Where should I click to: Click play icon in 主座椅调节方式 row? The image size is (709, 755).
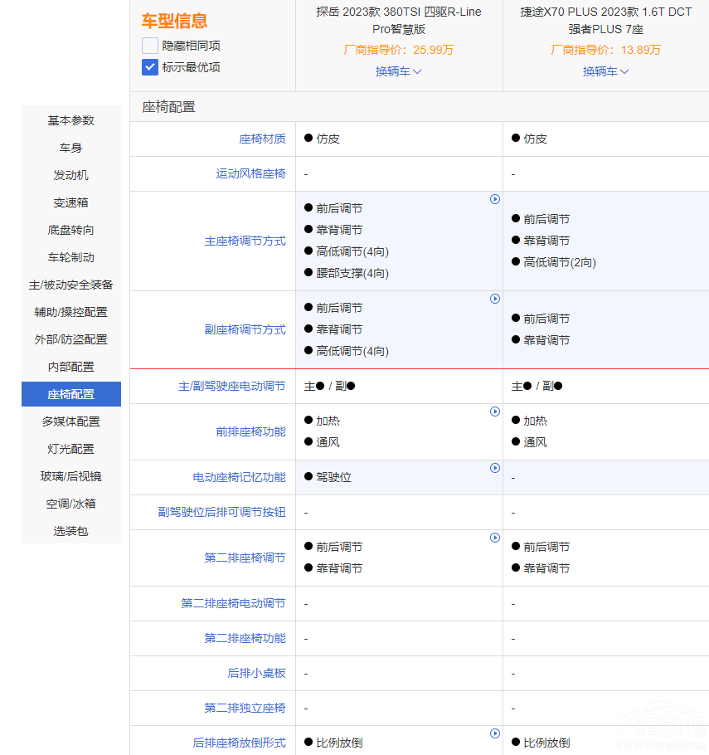495,199
